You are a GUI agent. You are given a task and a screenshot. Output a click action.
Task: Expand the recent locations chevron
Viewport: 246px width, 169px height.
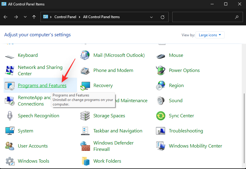pos(25,17)
